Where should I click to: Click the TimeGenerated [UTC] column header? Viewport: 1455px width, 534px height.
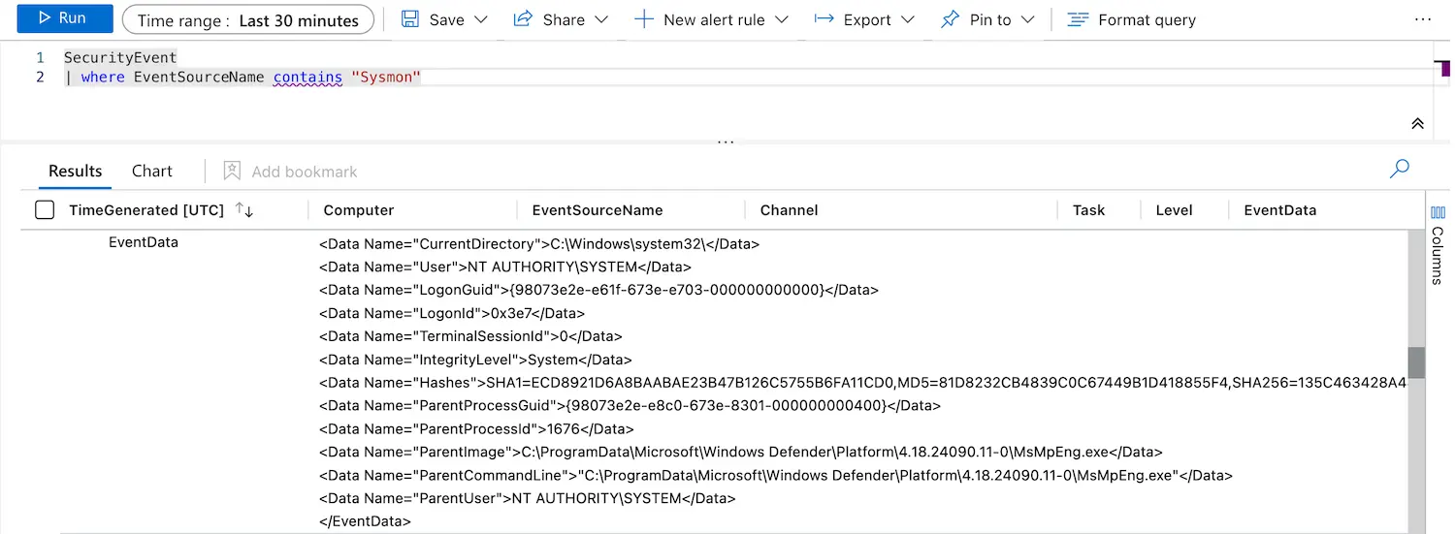pos(146,209)
